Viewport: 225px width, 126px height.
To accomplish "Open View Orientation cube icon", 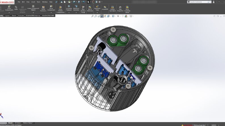I will [x=108, y=16].
